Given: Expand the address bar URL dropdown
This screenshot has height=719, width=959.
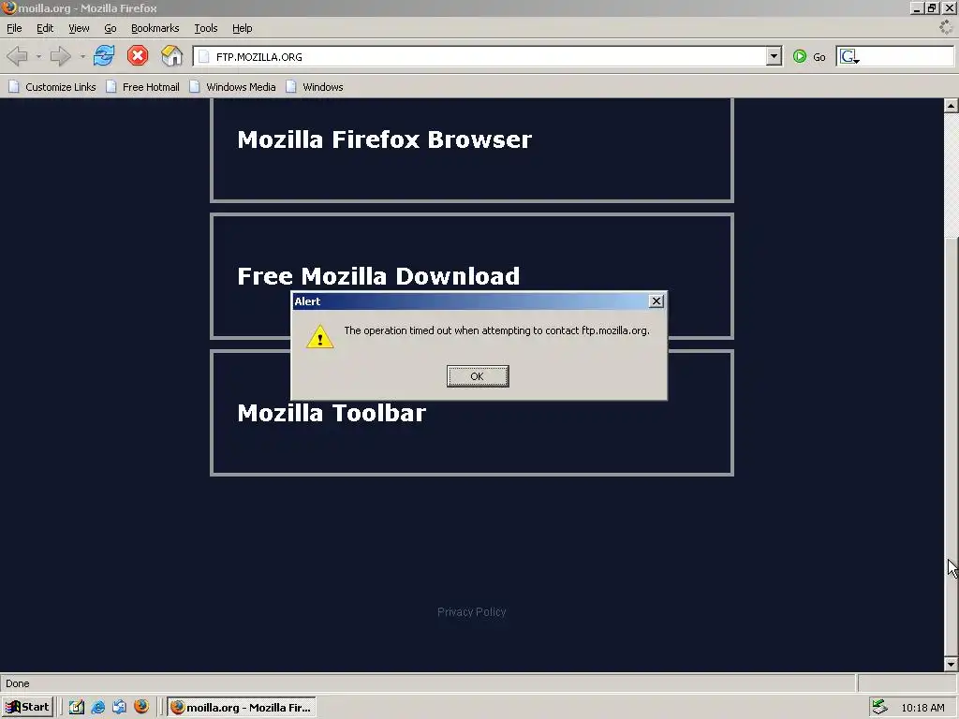Looking at the screenshot, I should pos(774,57).
